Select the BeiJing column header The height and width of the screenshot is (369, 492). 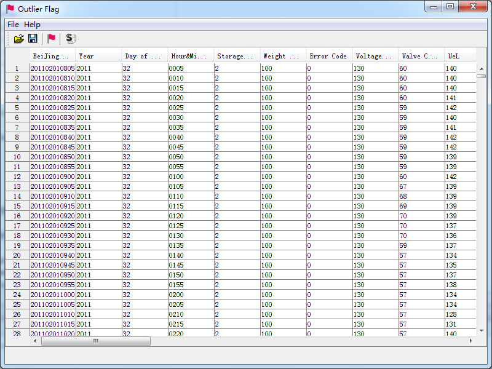(x=52, y=56)
